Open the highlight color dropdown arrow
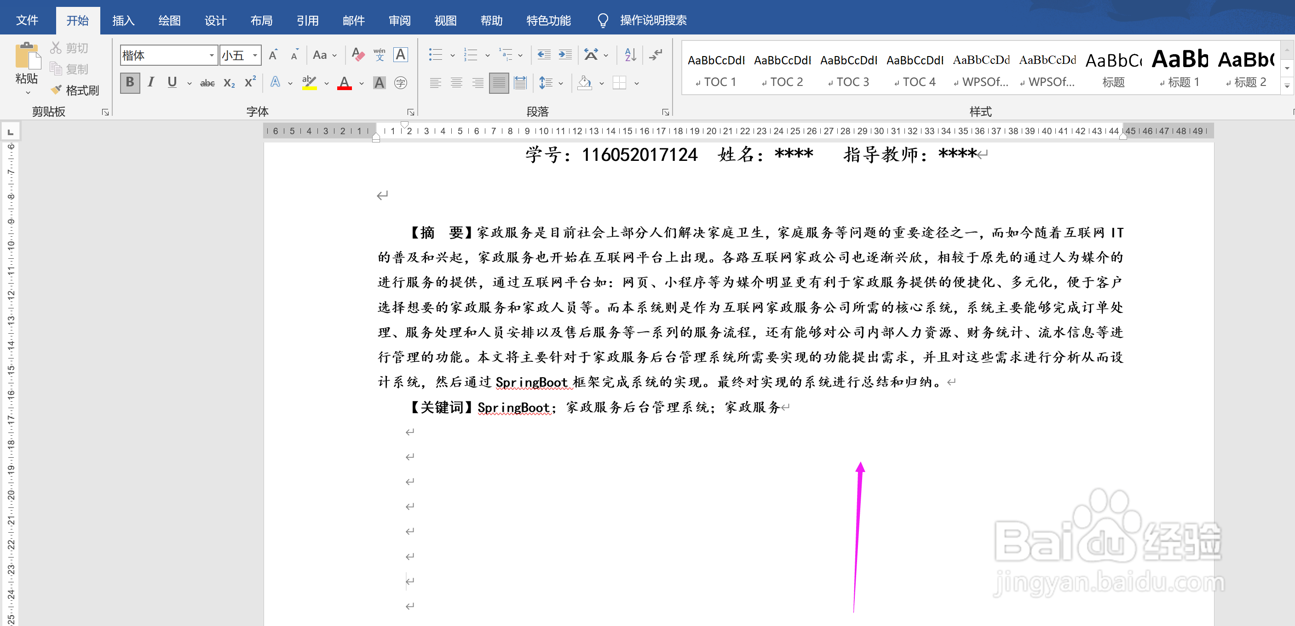This screenshot has width=1295, height=626. click(326, 83)
